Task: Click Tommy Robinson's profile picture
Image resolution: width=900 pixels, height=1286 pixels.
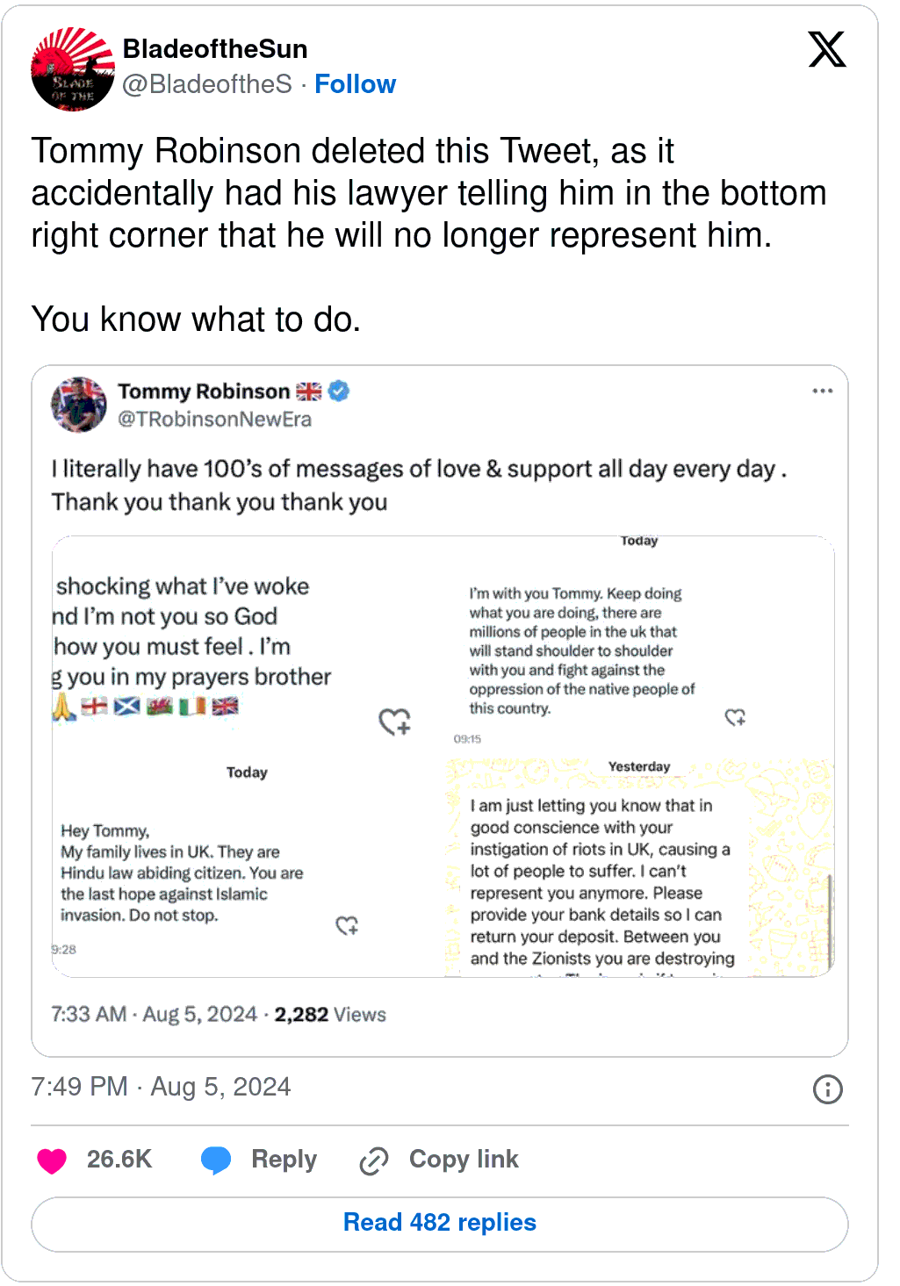Action: pos(79,405)
